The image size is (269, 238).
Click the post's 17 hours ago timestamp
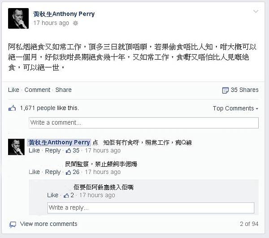[51, 23]
